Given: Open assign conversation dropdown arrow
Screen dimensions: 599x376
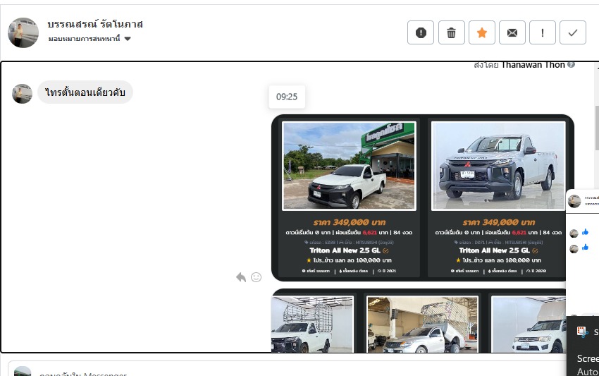Looking at the screenshot, I should point(128,39).
